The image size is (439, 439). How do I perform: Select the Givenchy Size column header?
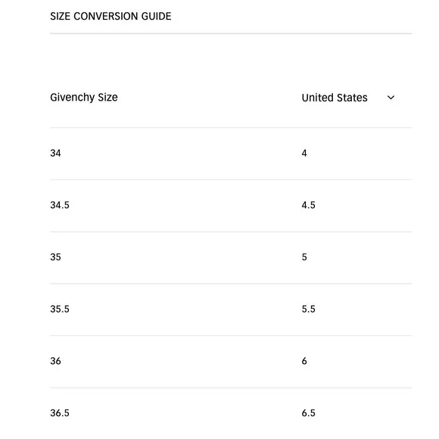tap(84, 98)
